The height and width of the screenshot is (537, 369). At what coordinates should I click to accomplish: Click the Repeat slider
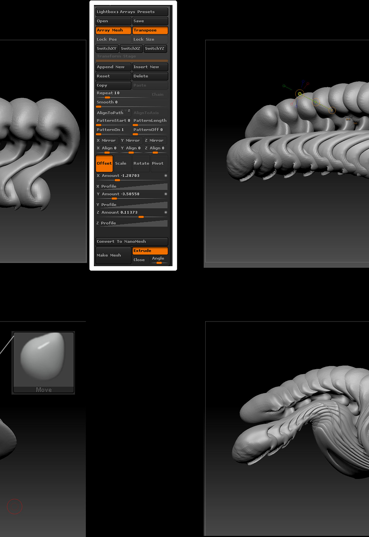[122, 94]
